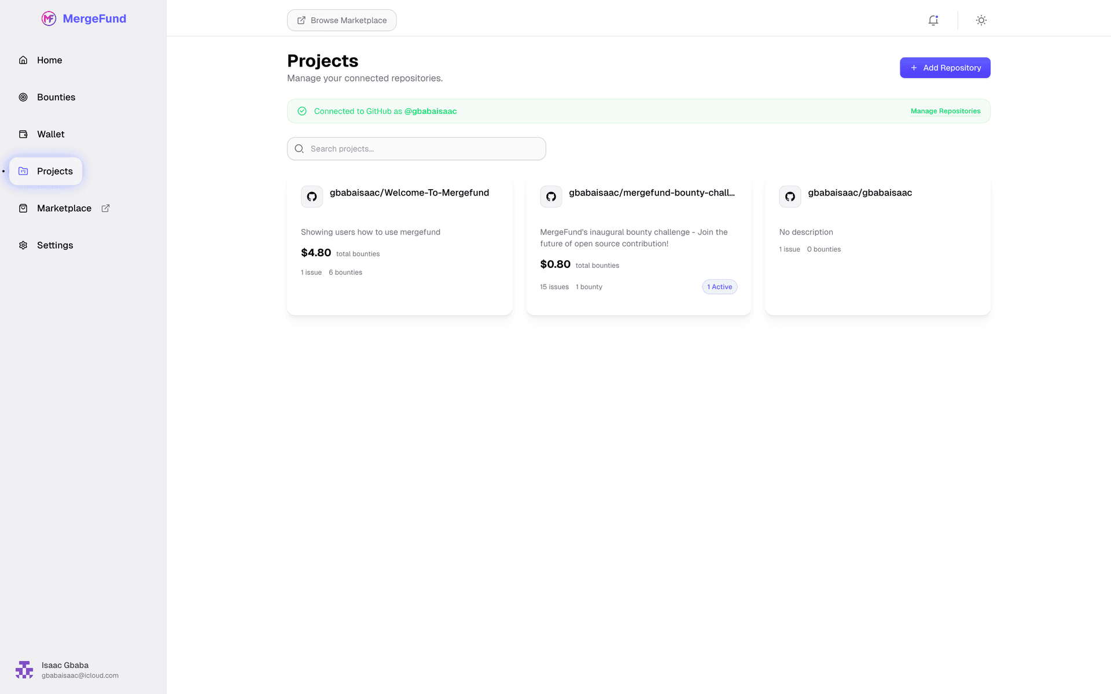Click the GitHub icon on gbabaisaac/gbabaisaac card
The height and width of the screenshot is (694, 1111).
[x=789, y=196]
